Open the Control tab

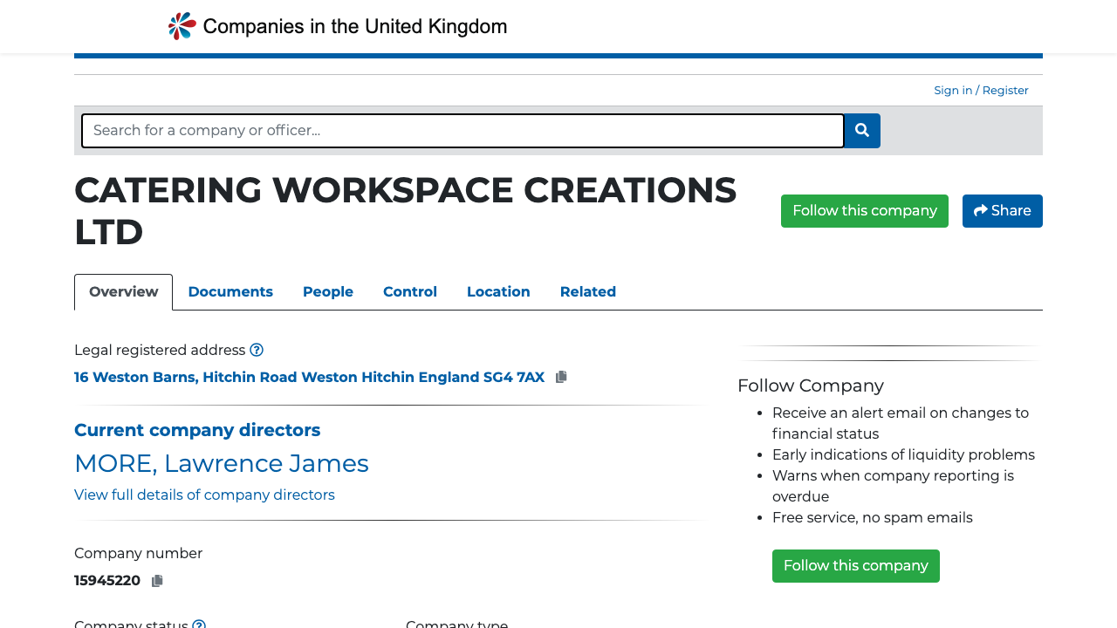click(410, 291)
